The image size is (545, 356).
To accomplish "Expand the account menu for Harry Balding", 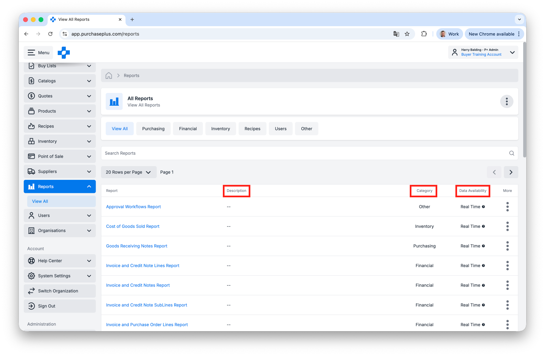I will point(512,53).
